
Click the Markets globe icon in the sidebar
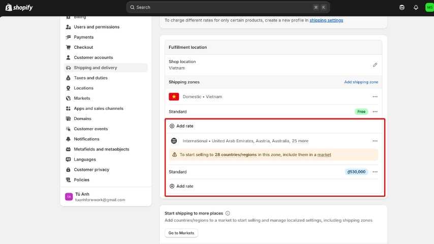coord(69,98)
